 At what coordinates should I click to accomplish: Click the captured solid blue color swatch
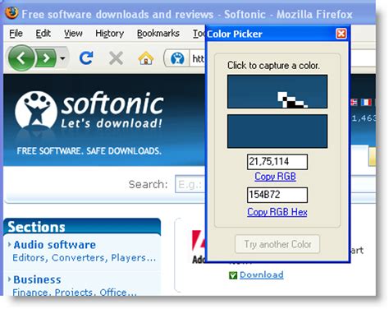point(277,131)
